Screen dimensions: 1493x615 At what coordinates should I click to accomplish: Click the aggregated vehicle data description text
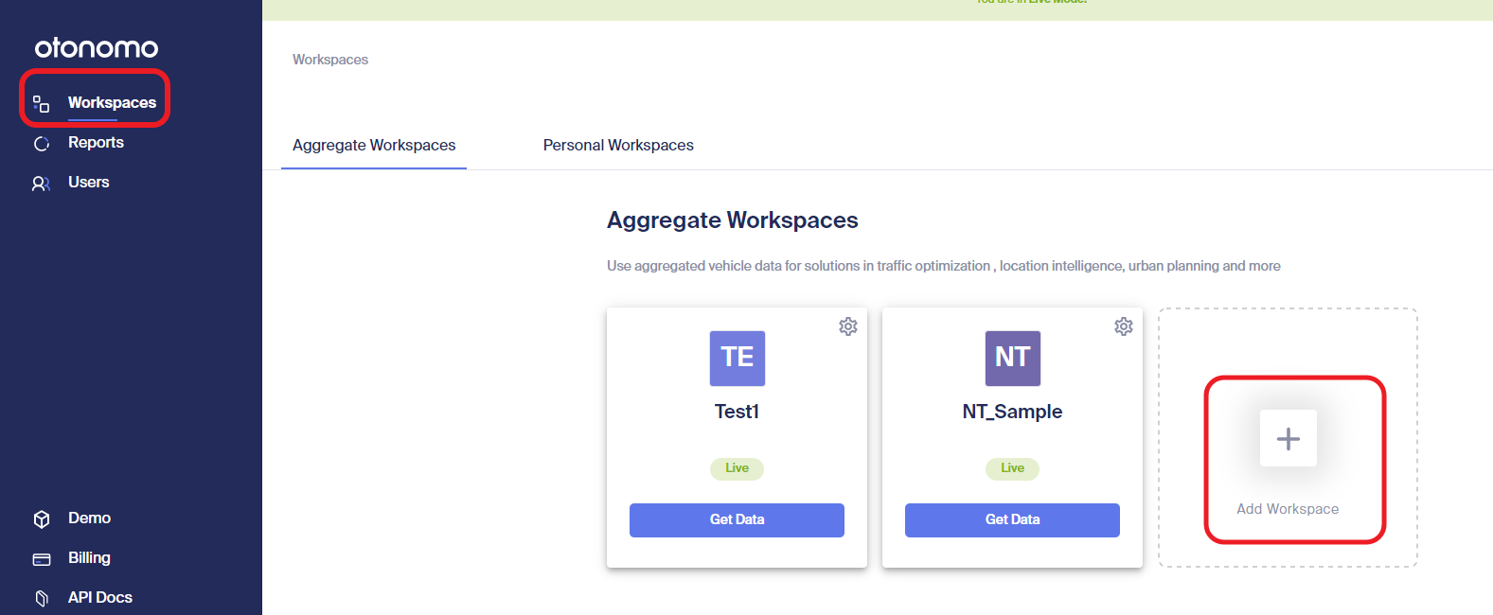pyautogui.click(x=944, y=266)
